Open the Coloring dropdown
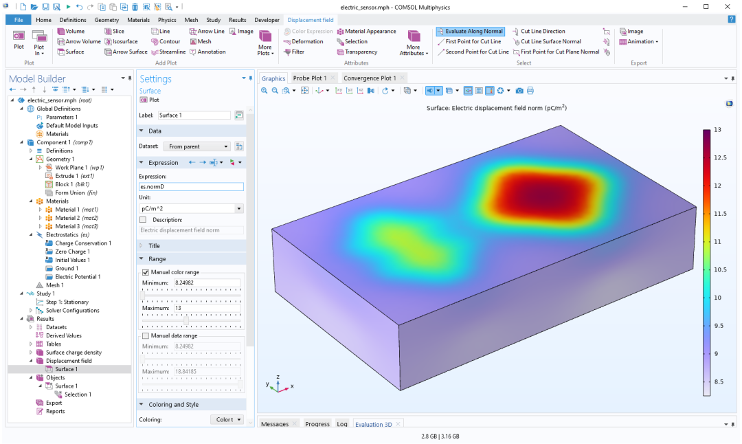742x444 pixels. 227,419
